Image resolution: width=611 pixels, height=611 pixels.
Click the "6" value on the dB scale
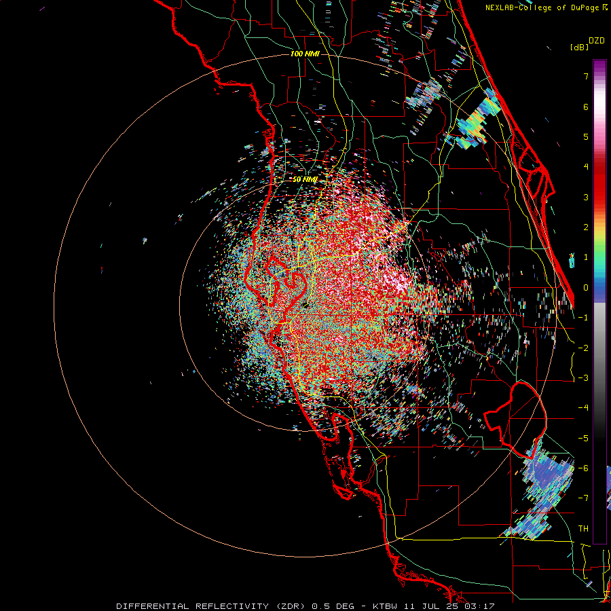(x=586, y=107)
